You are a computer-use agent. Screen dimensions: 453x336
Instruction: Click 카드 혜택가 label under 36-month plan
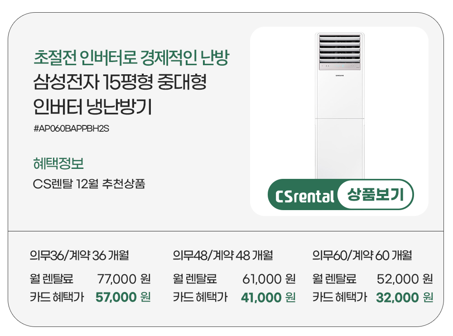pos(57,298)
